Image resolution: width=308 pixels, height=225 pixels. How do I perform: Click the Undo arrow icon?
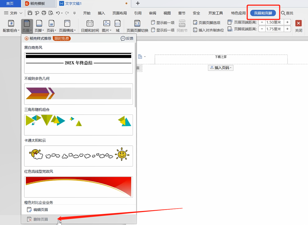pyautogui.click(x=58, y=13)
